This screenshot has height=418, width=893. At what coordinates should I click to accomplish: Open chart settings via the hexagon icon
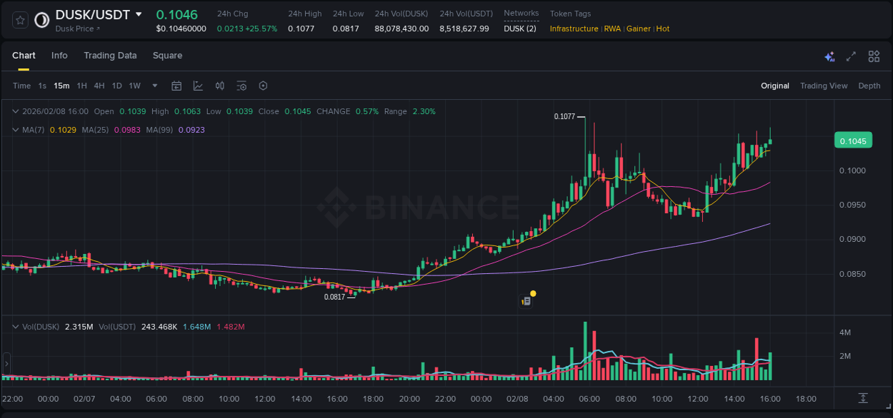(x=263, y=86)
